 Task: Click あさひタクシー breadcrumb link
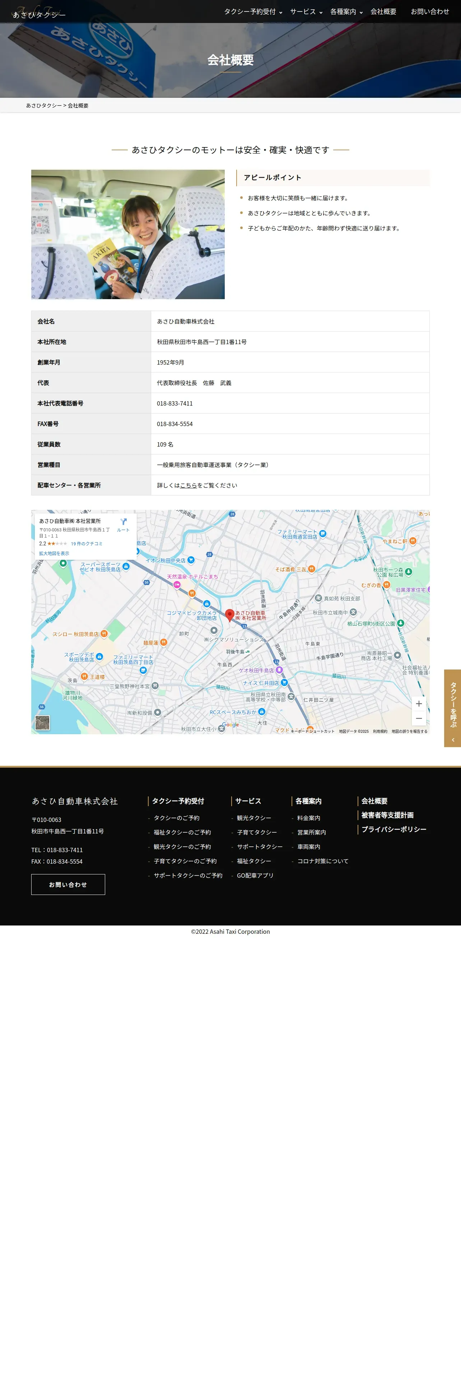44,106
